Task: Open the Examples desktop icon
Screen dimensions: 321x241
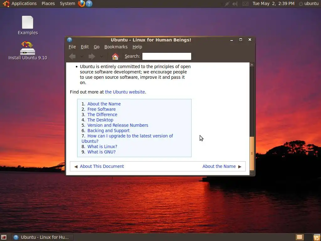Action: 28,25
